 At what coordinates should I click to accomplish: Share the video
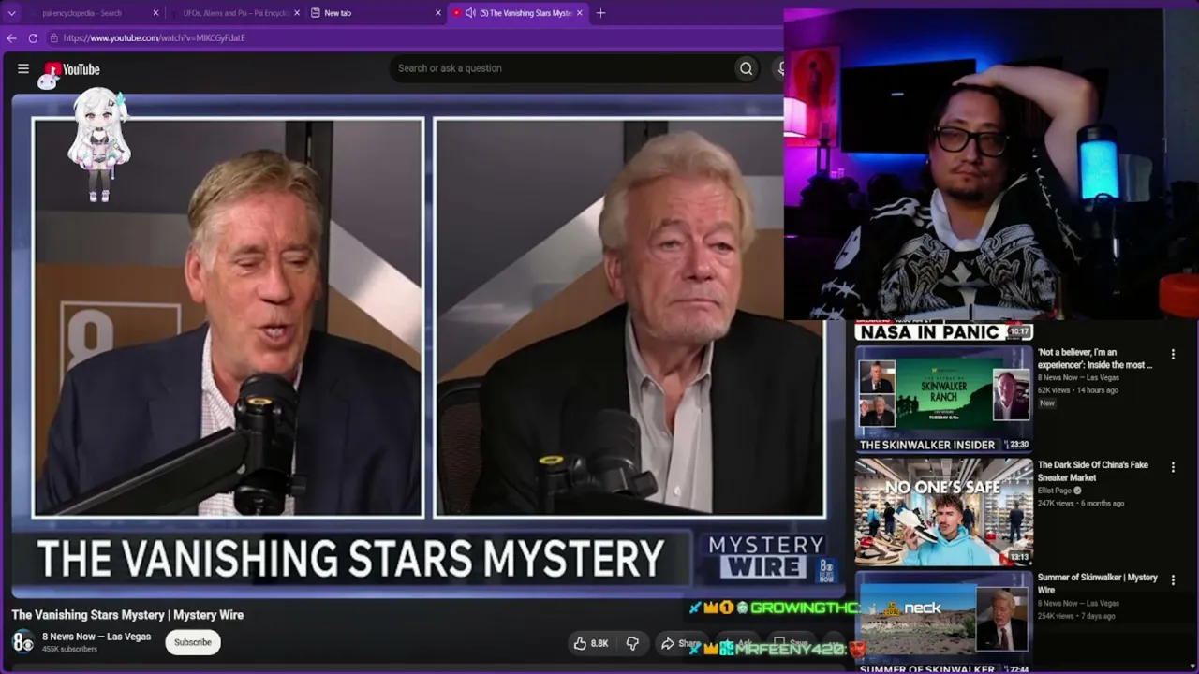[x=681, y=643]
